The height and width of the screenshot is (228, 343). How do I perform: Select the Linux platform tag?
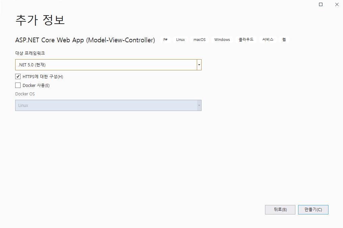(180, 40)
